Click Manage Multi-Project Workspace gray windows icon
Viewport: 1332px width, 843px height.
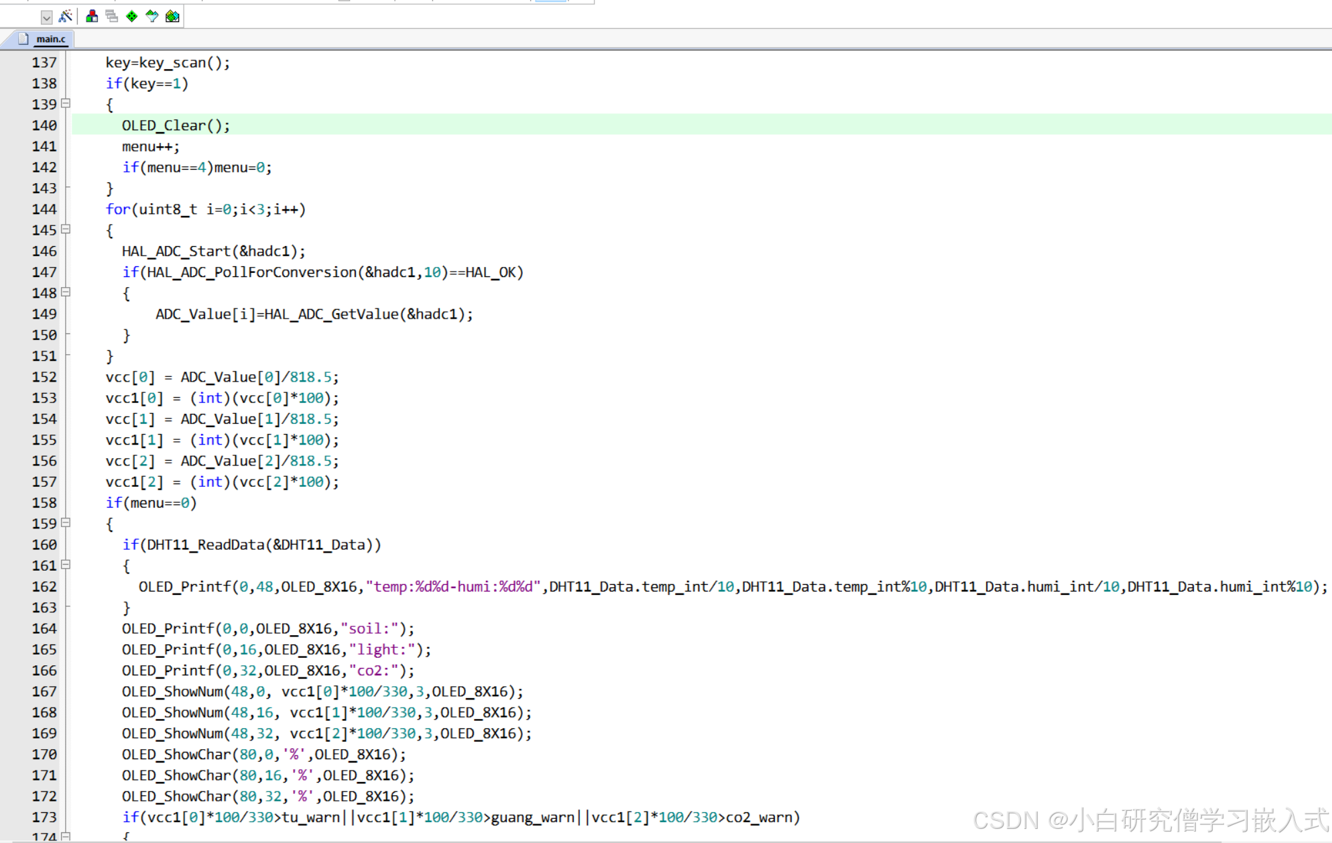[111, 16]
